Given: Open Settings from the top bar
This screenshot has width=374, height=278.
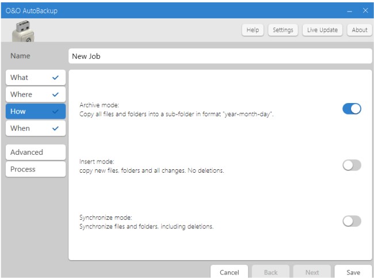Looking at the screenshot, I should [x=283, y=30].
